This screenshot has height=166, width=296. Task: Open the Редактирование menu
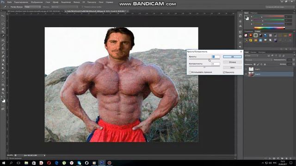tap(21, 2)
